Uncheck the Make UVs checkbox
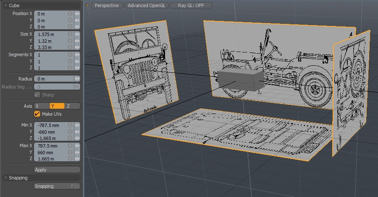378x197 pixels. click(37, 114)
